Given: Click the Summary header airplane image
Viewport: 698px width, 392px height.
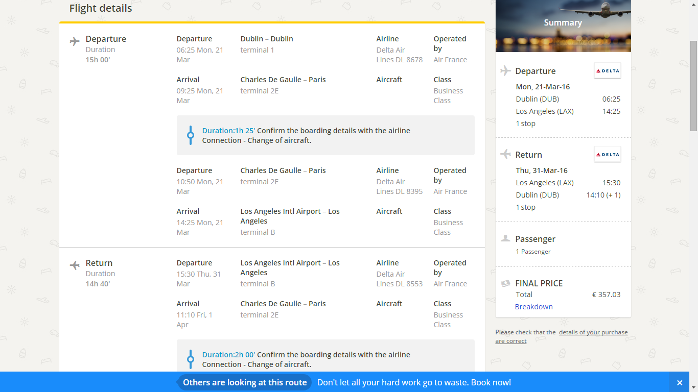Looking at the screenshot, I should click(x=563, y=26).
